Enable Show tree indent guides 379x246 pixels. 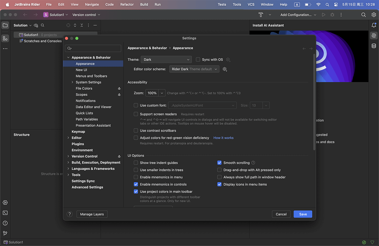pyautogui.click(x=136, y=163)
